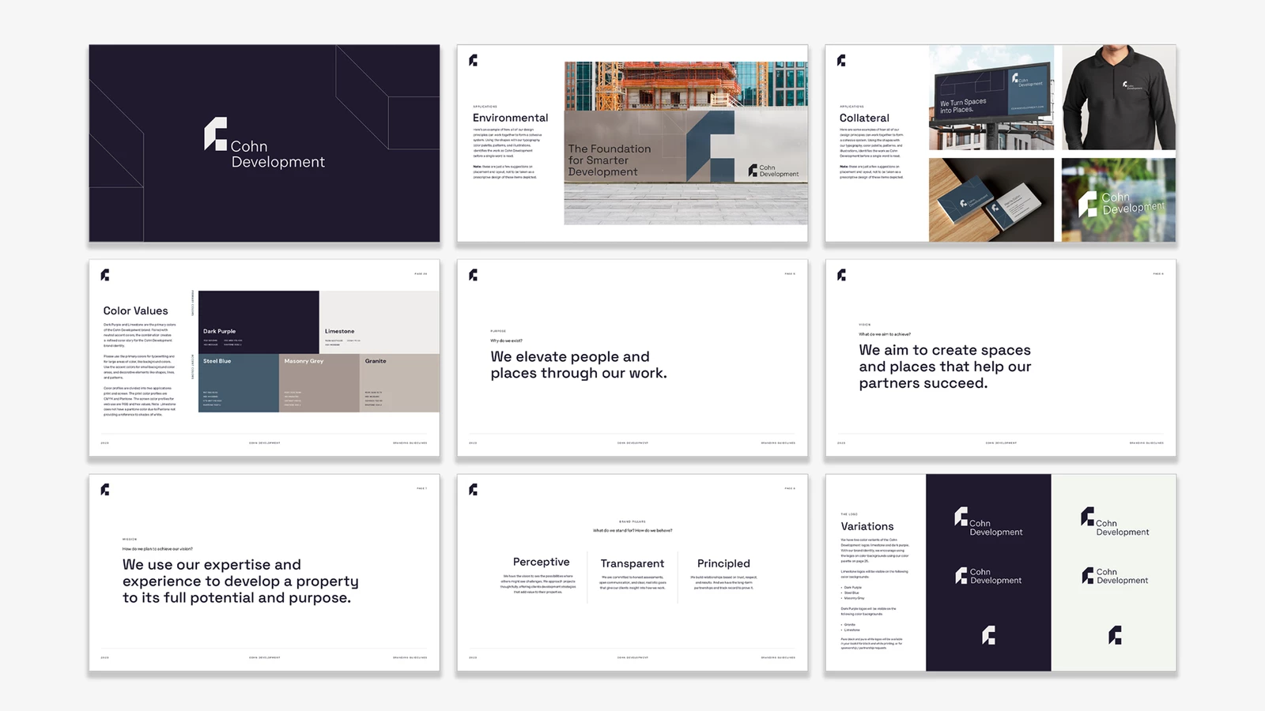This screenshot has height=711, width=1265.
Task: Click the Environmental heading
Action: [x=510, y=117]
